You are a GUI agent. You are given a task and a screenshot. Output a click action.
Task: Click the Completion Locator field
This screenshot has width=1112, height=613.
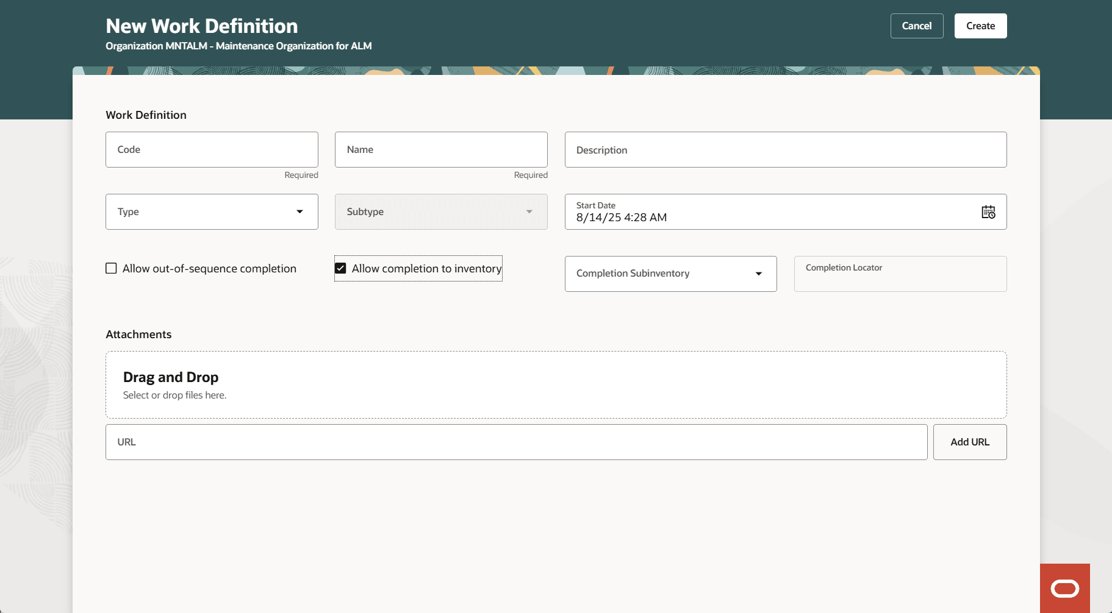tap(900, 274)
